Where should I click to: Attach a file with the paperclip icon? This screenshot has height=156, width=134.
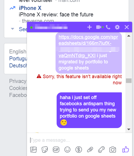click(x=90, y=150)
